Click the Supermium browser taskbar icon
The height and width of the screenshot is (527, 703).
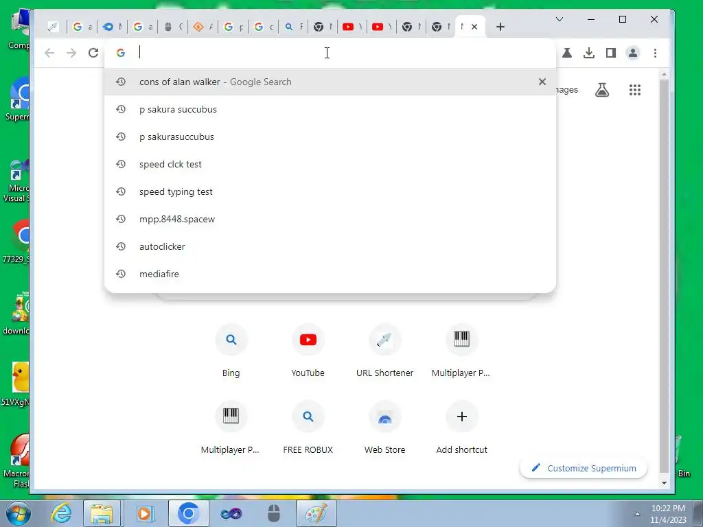click(188, 513)
